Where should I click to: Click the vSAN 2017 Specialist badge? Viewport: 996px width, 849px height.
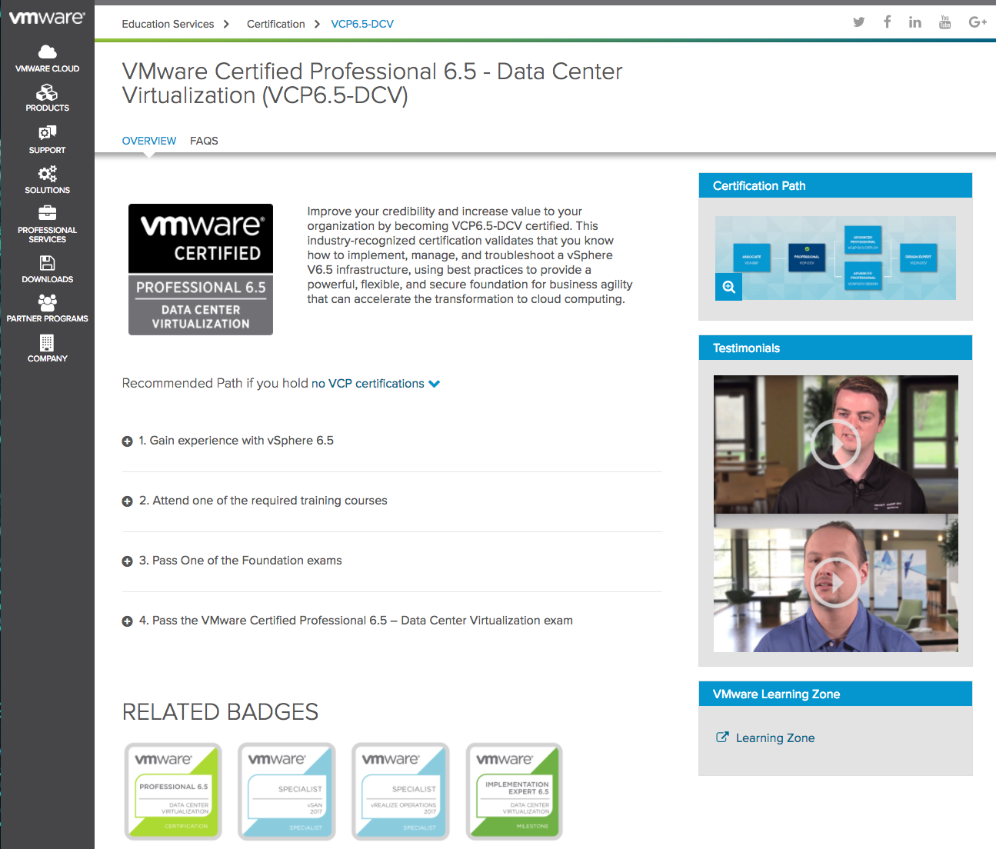[286, 791]
